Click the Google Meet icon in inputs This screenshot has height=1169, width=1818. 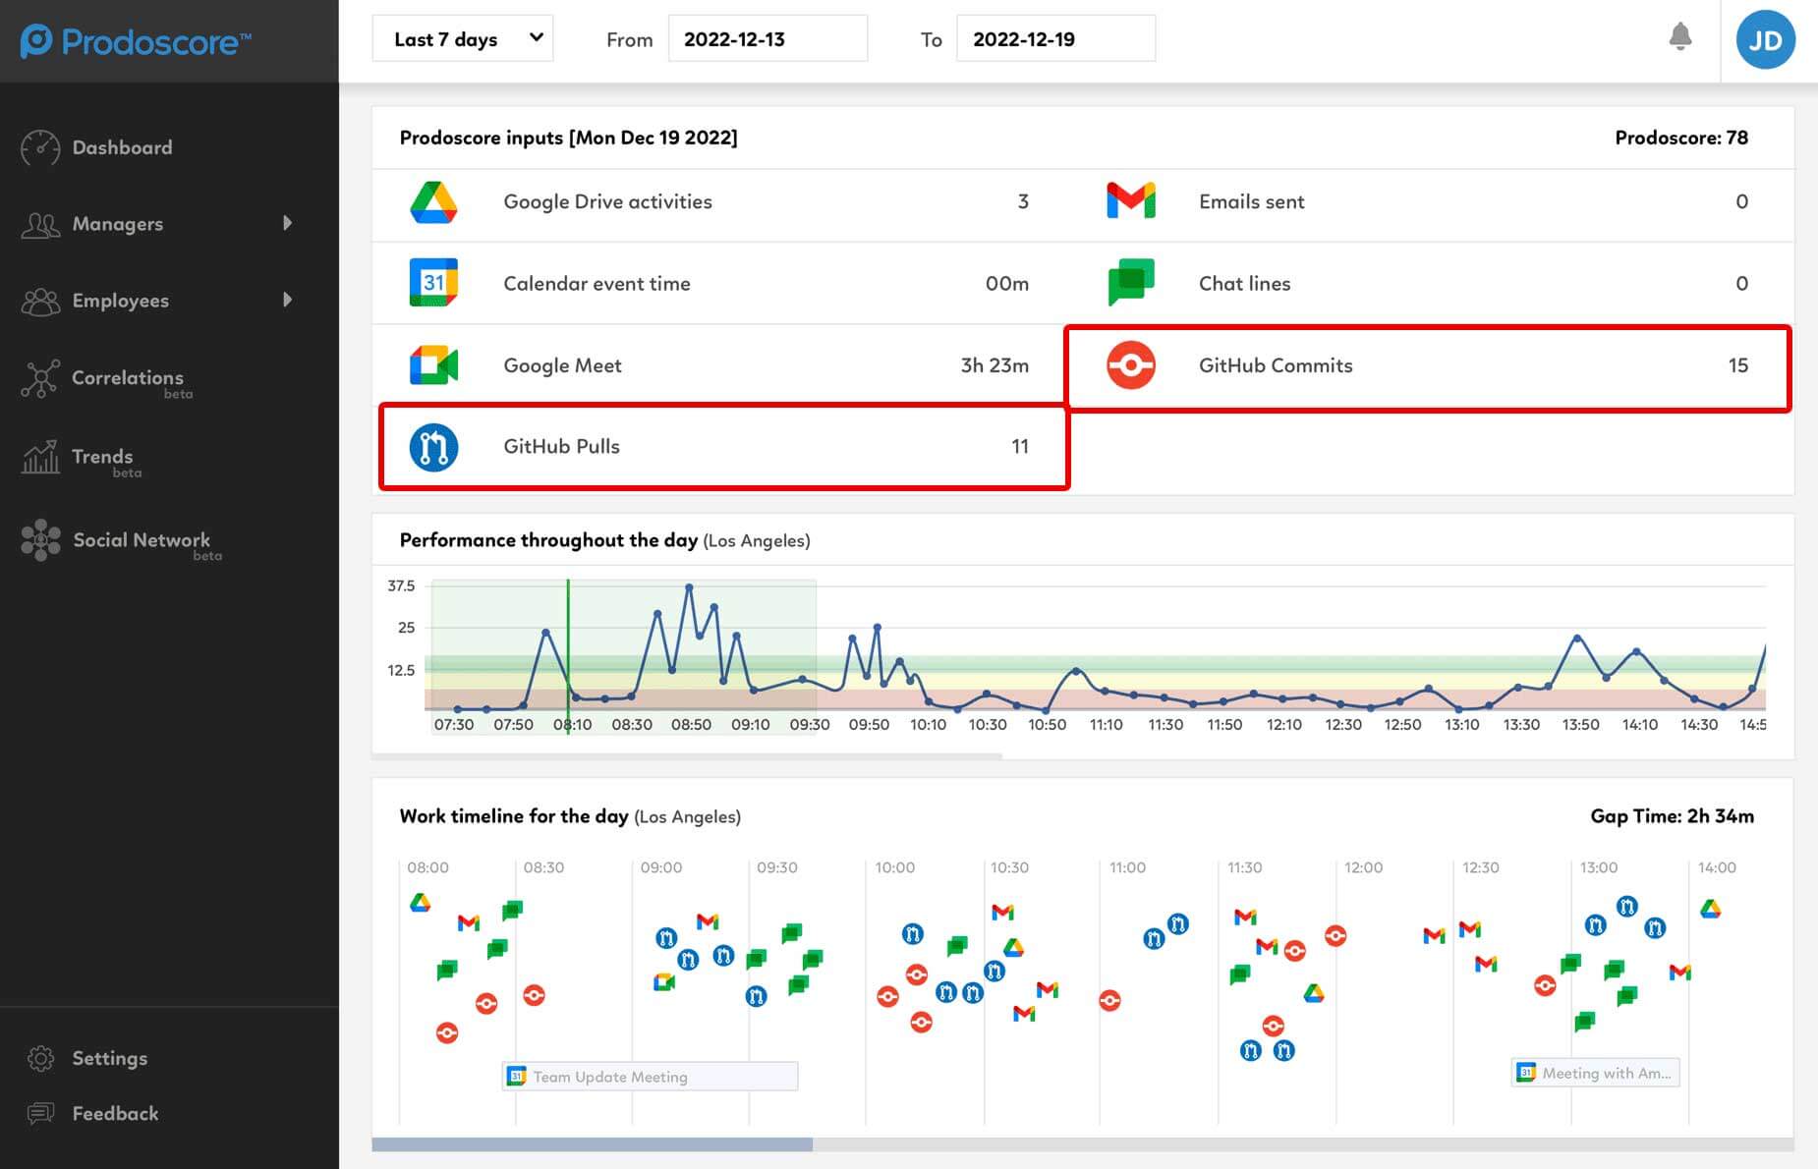pos(433,365)
